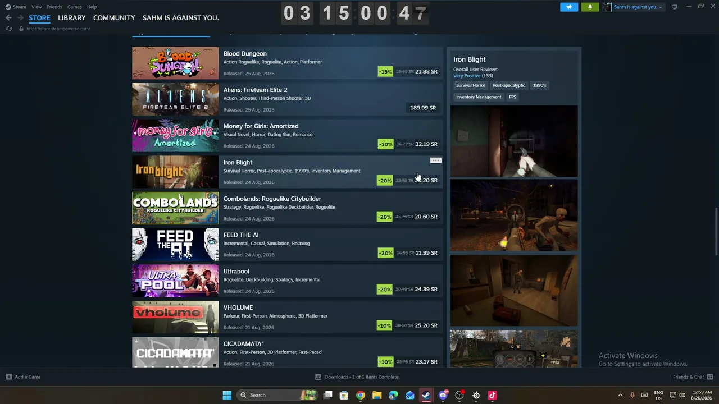Open the Blood Dungeon game title
Image resolution: width=719 pixels, height=404 pixels.
[x=245, y=54]
